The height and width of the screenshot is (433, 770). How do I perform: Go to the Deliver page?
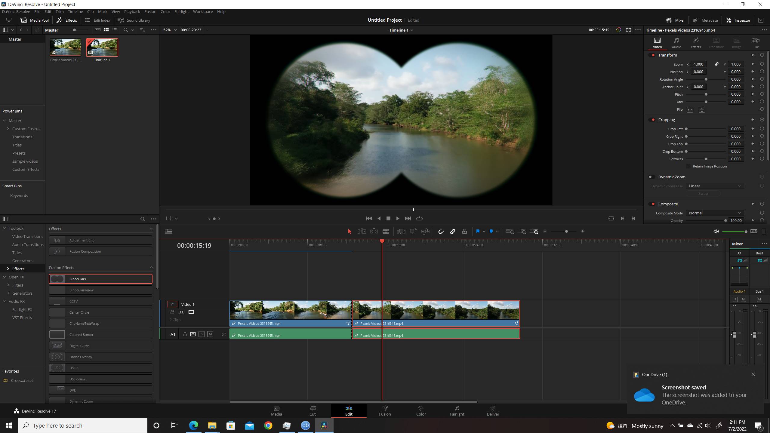493,411
